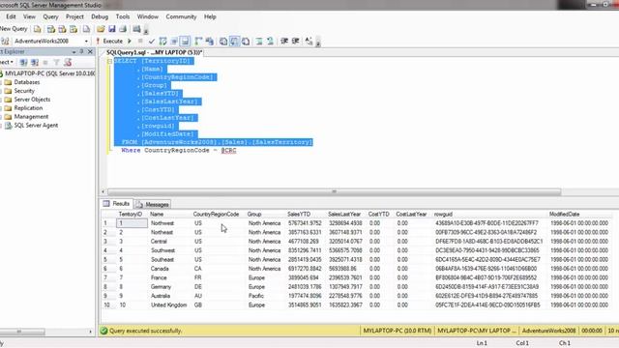Cancel executing query with the stop icon
The width and height of the screenshot is (619, 348).
click(x=140, y=41)
